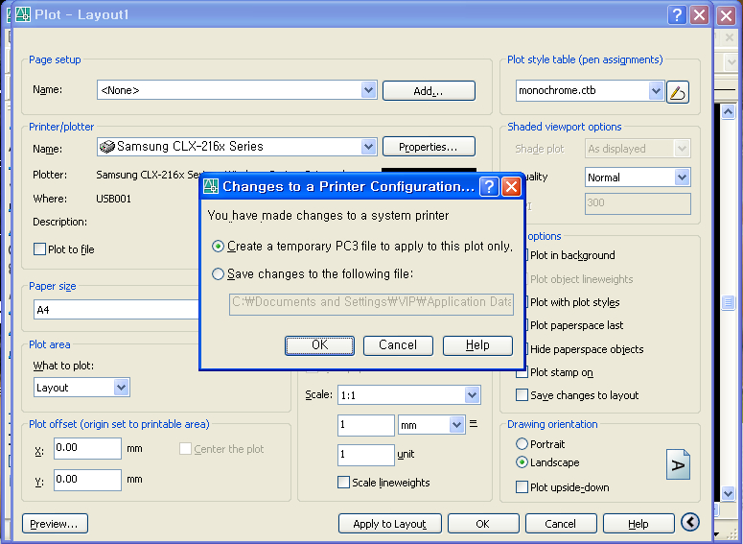Select the Portrait orientation radio button
This screenshot has height=544, width=743.
pos(522,444)
